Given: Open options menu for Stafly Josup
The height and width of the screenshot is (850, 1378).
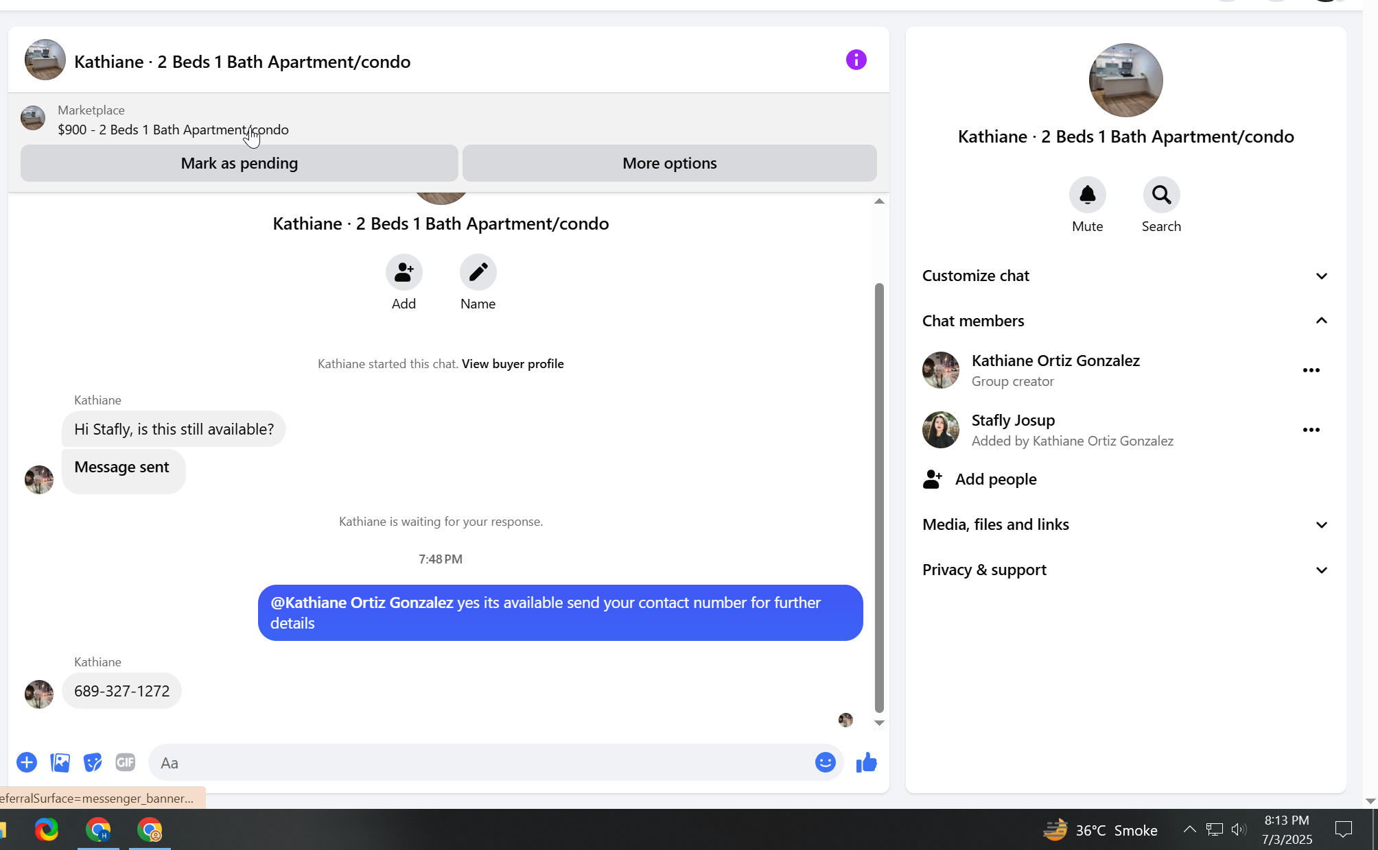Looking at the screenshot, I should [x=1311, y=430].
